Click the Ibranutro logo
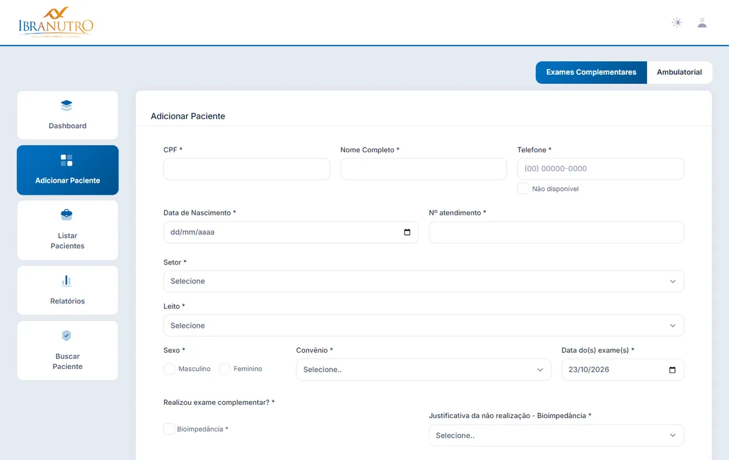729x460 pixels. point(56,22)
